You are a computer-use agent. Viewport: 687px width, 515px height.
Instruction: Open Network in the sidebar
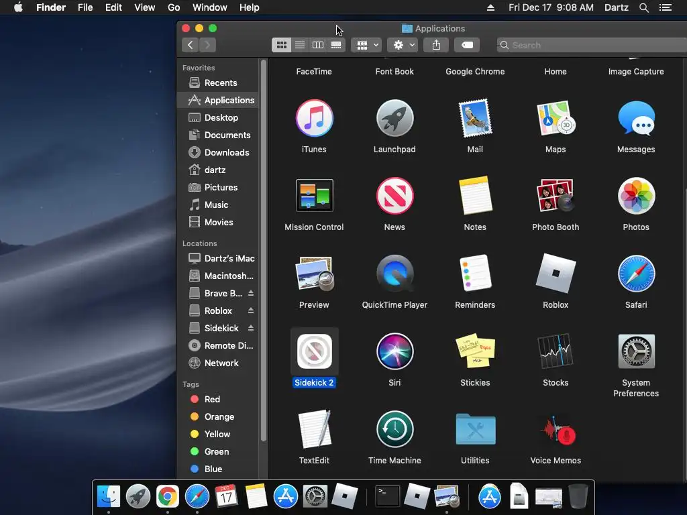point(218,363)
